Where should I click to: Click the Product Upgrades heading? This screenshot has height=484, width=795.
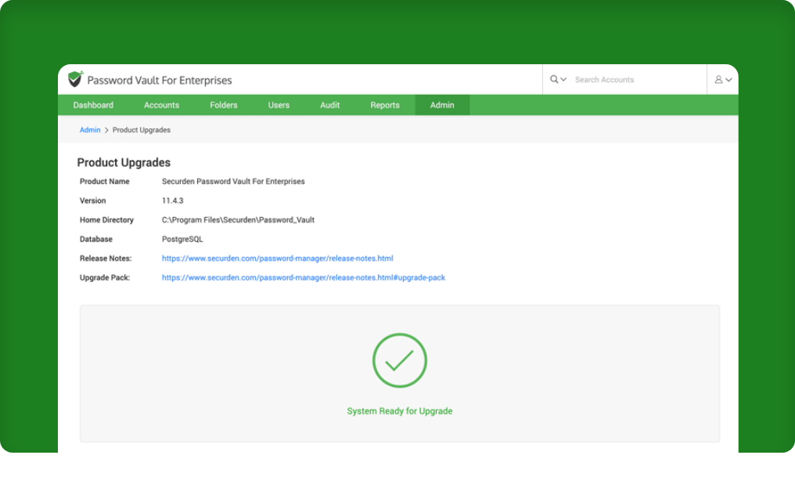click(124, 162)
